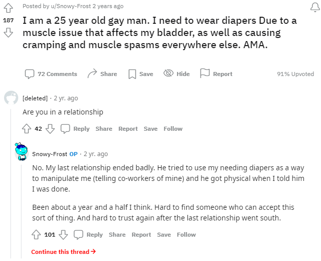Viewport: 321px width, 261px height.
Task: Follow the deleted user's comment
Action: (173, 129)
